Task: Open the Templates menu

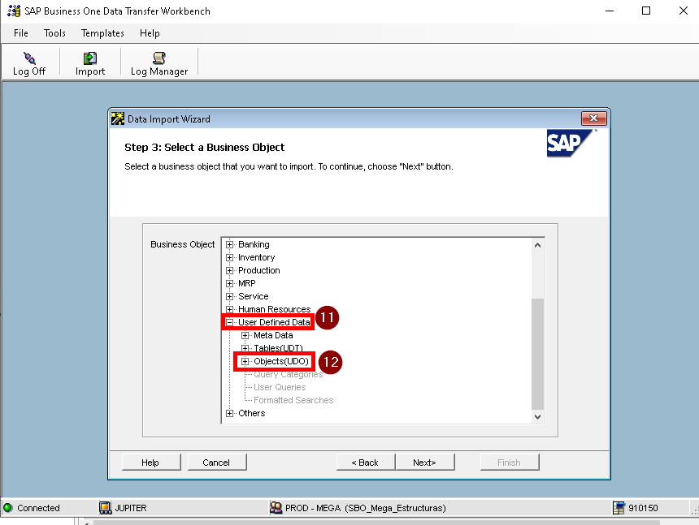Action: pyautogui.click(x=102, y=33)
